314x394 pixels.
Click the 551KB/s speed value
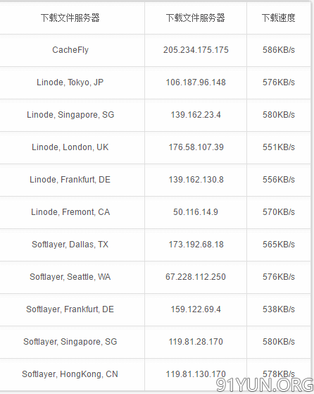pyautogui.click(x=279, y=147)
